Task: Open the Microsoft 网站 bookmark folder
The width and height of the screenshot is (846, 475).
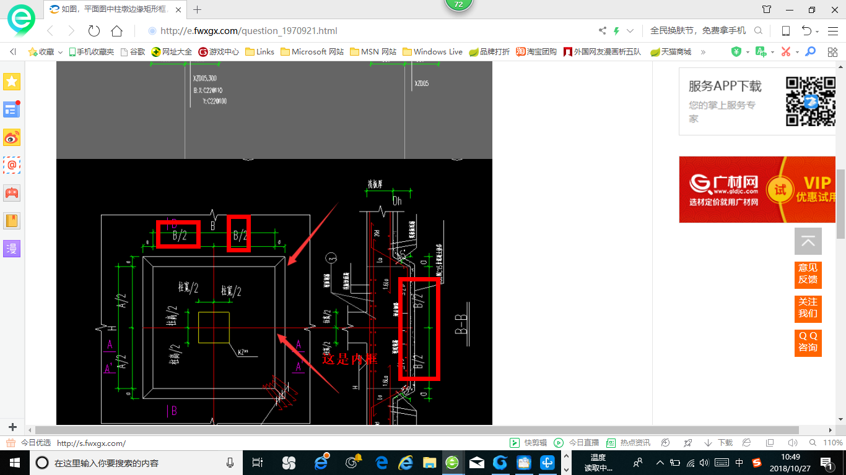Action: (312, 52)
